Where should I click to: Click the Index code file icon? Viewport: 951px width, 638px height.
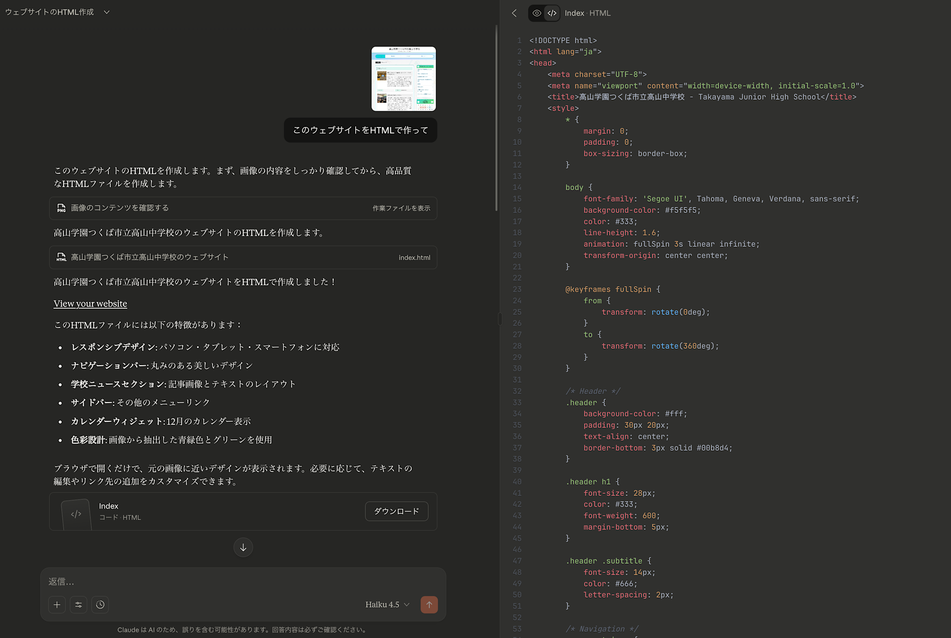[76, 514]
